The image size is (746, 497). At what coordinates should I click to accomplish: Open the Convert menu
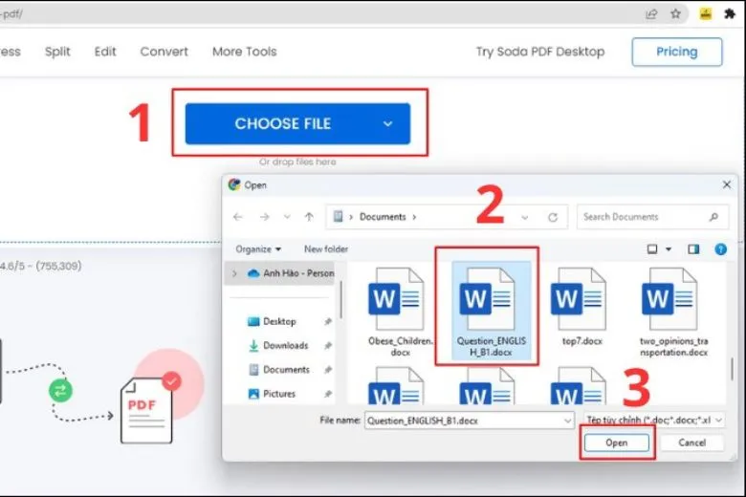165,52
